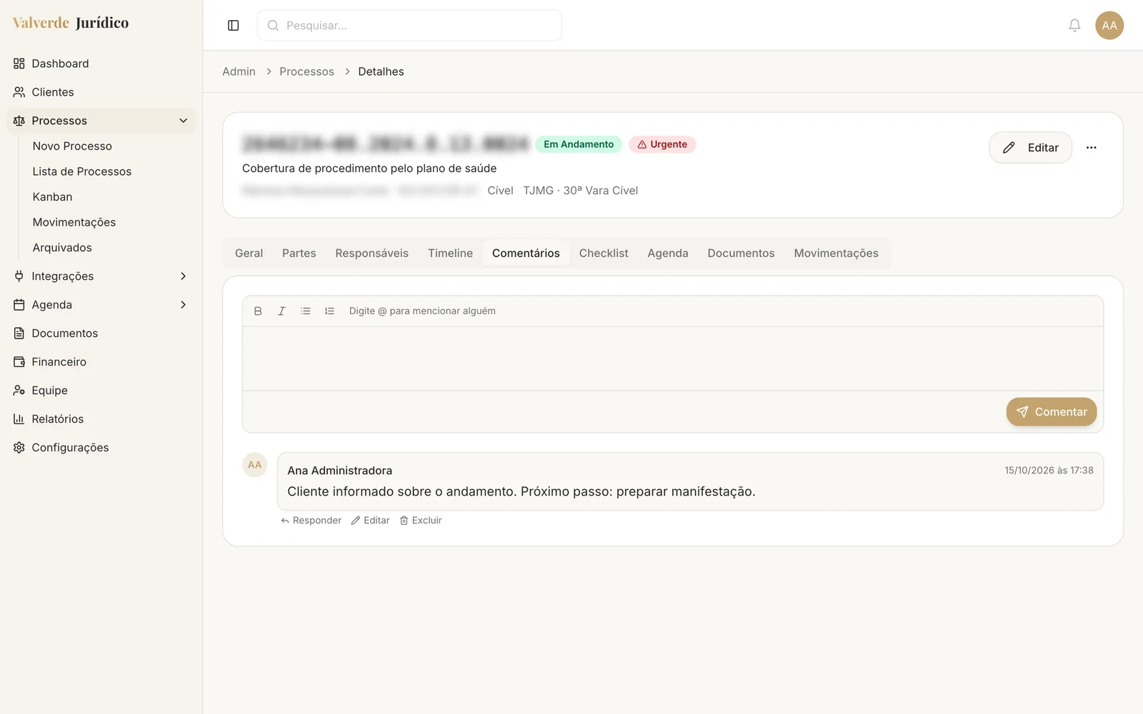Screen dimensions: 1143x714
Task: Click the Valverde Jurídico logo
Action: (71, 23)
